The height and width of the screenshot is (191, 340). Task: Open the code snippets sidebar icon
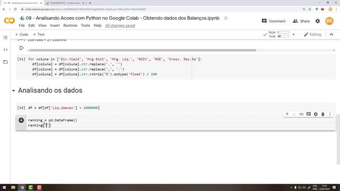[x=5, y=50]
